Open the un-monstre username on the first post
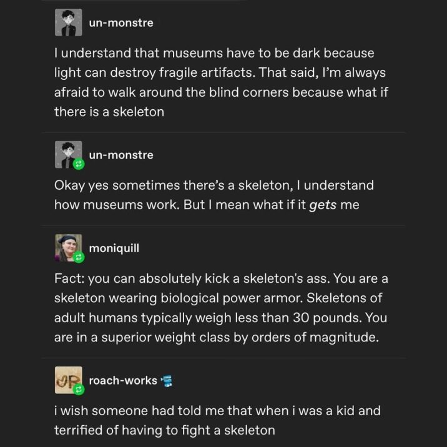 (x=121, y=23)
